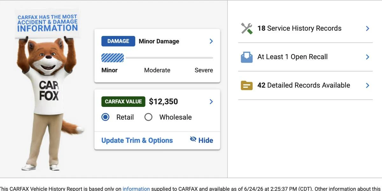Click the striped Minor severity segment
The image size is (382, 191).
[x=113, y=58]
